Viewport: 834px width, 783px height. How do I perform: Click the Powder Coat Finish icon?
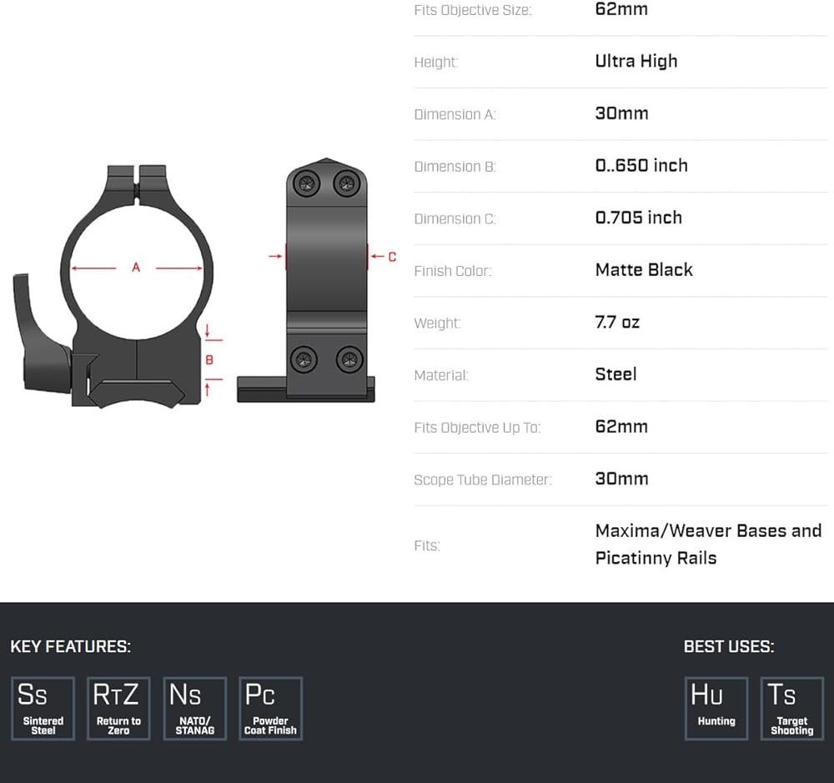coord(270,708)
